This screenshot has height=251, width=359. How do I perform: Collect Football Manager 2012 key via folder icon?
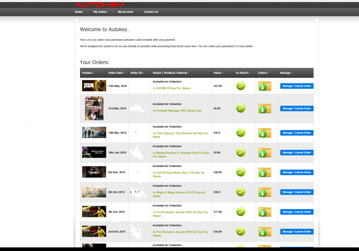tap(265, 108)
